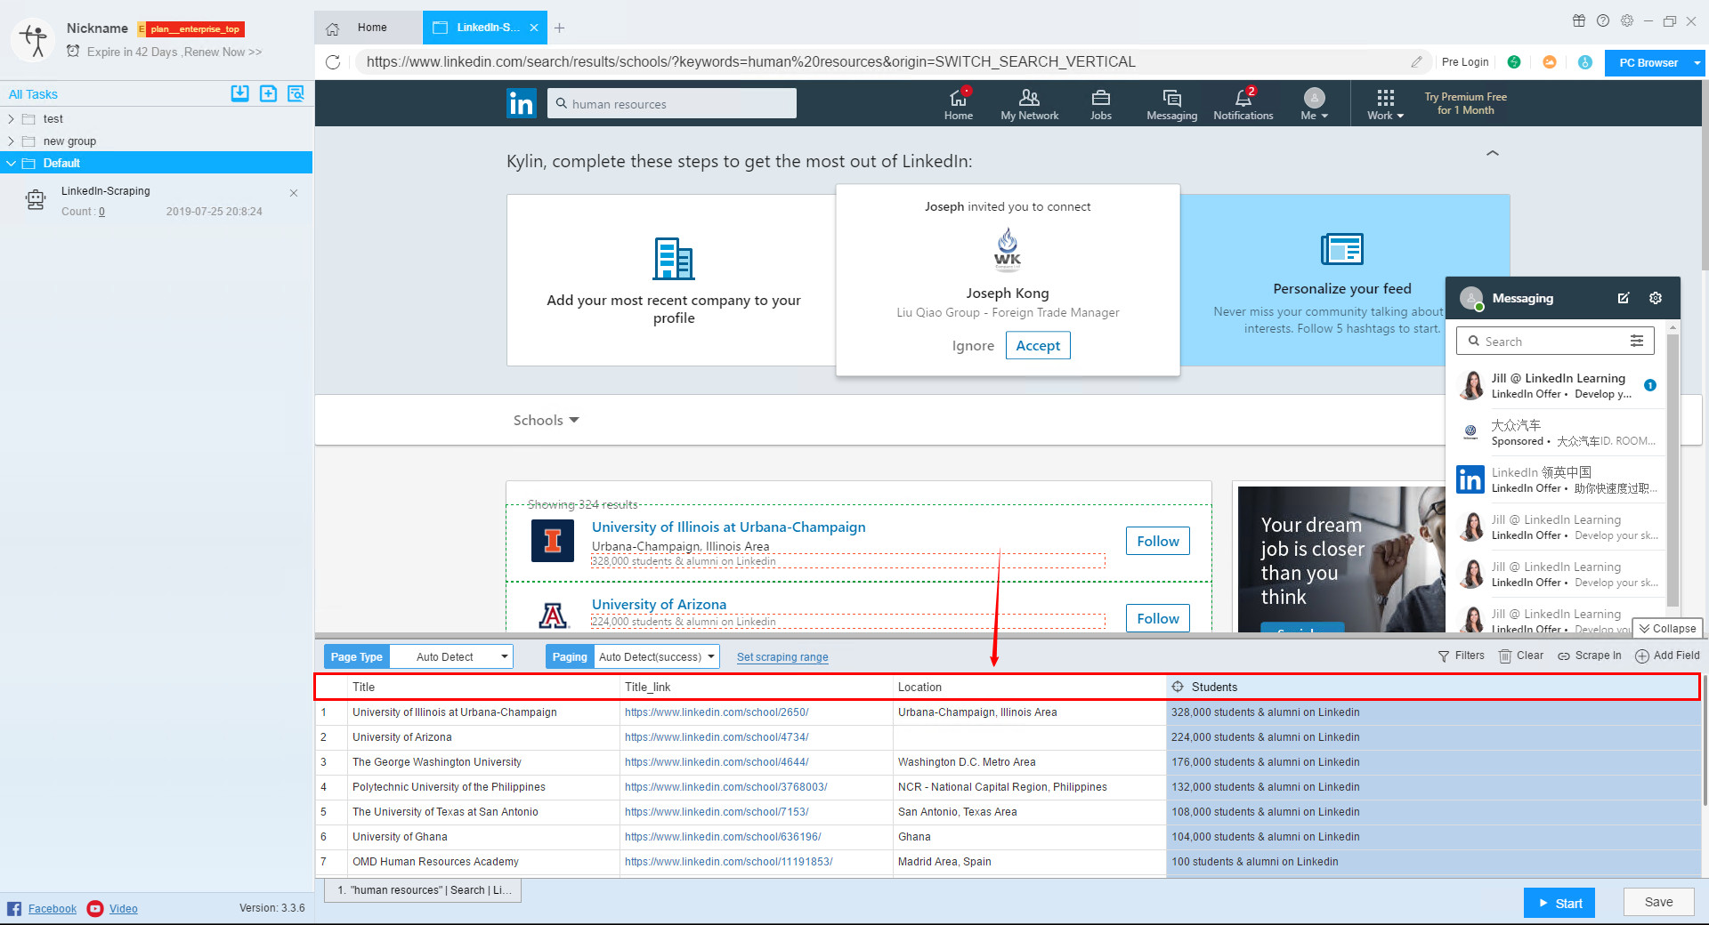
Task: Open the Paging Auto Detect dropdown
Action: [656, 657]
